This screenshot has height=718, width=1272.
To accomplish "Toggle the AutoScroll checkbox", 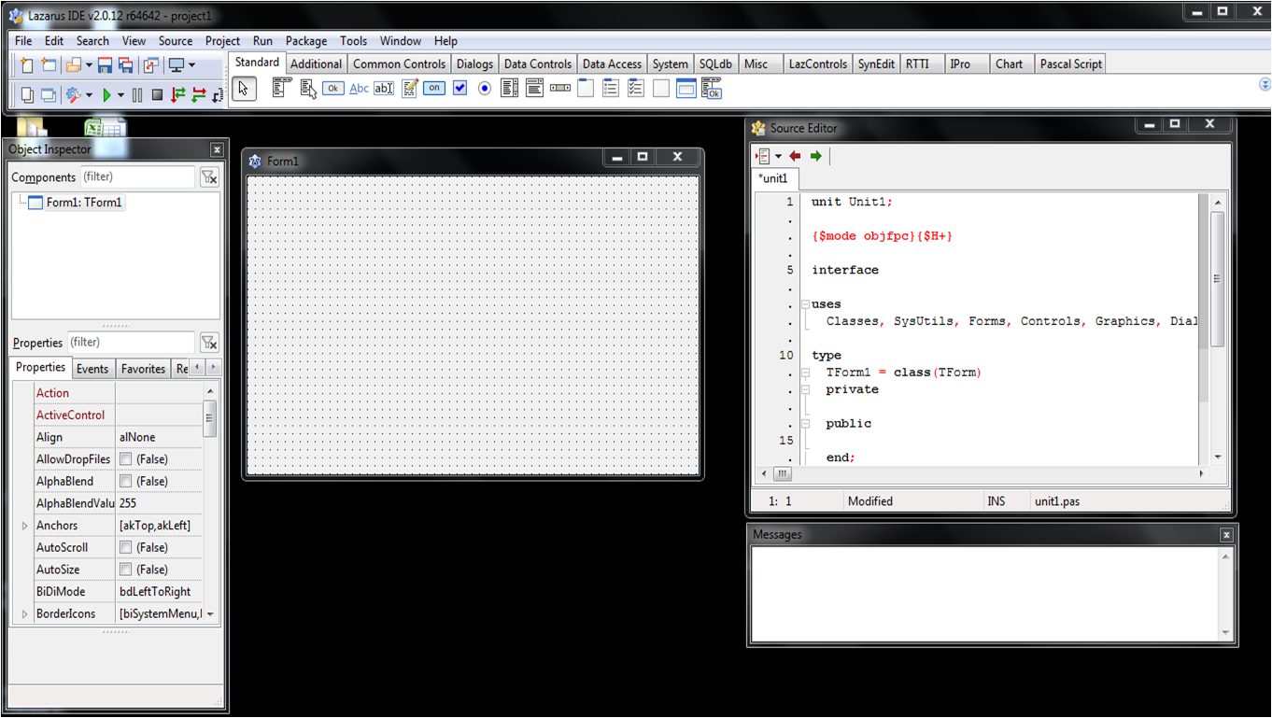I will point(125,548).
